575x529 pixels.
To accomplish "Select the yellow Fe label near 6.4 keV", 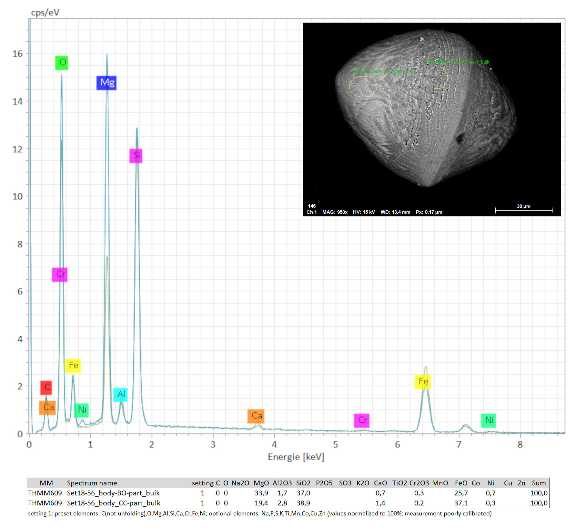I will tap(423, 382).
